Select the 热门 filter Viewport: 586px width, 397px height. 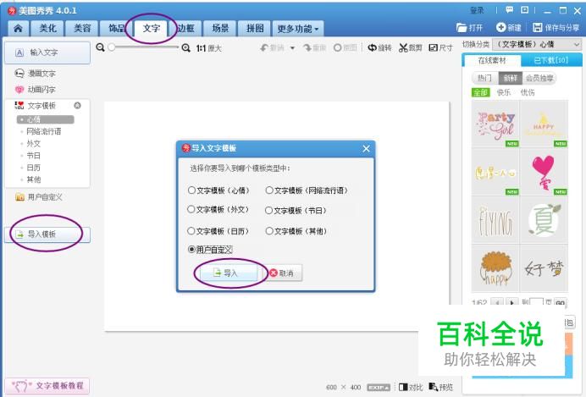click(x=484, y=78)
